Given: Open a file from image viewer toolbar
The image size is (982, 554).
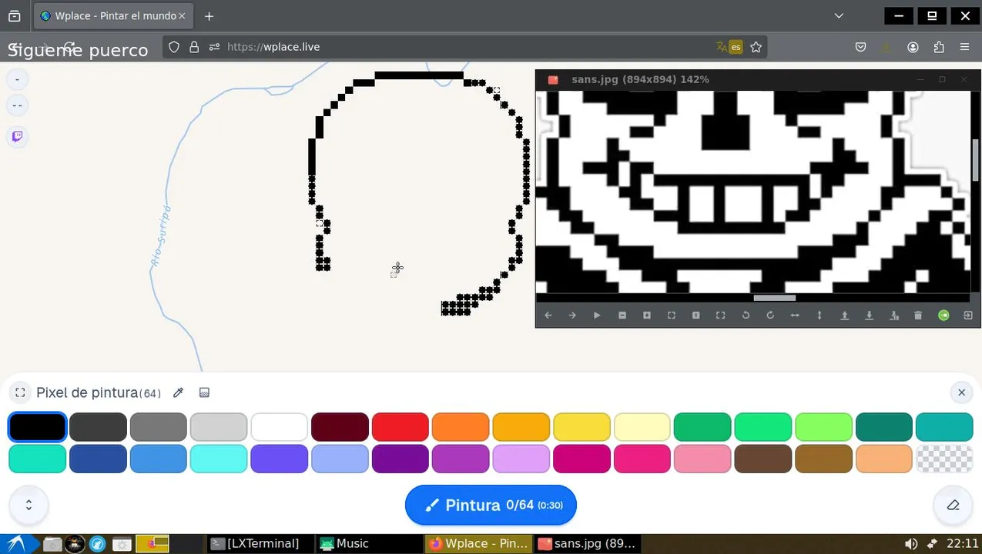Looking at the screenshot, I should point(845,315).
